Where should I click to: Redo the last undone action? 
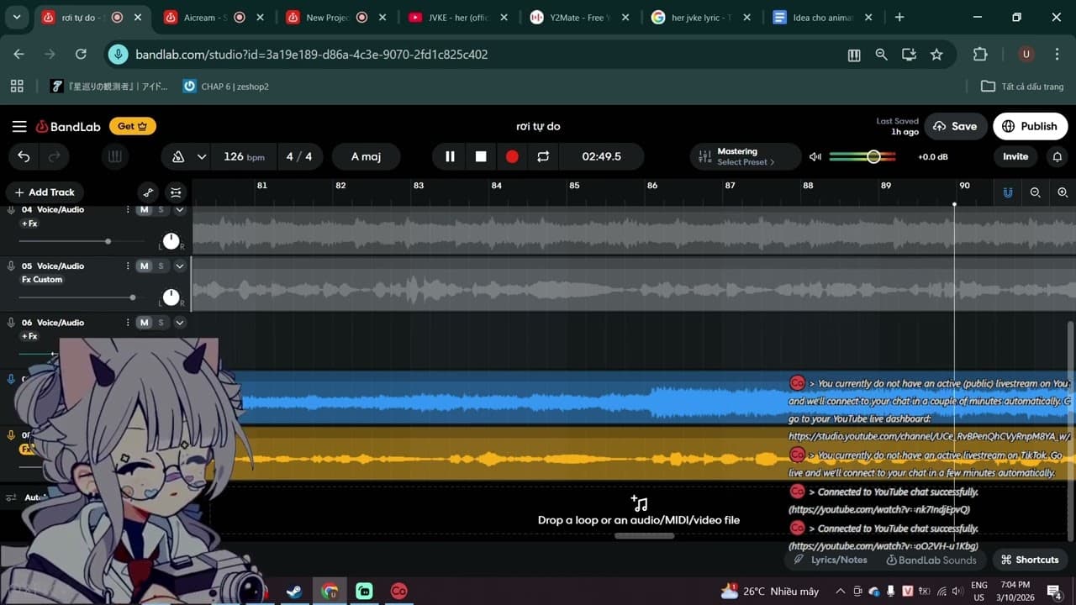55,156
